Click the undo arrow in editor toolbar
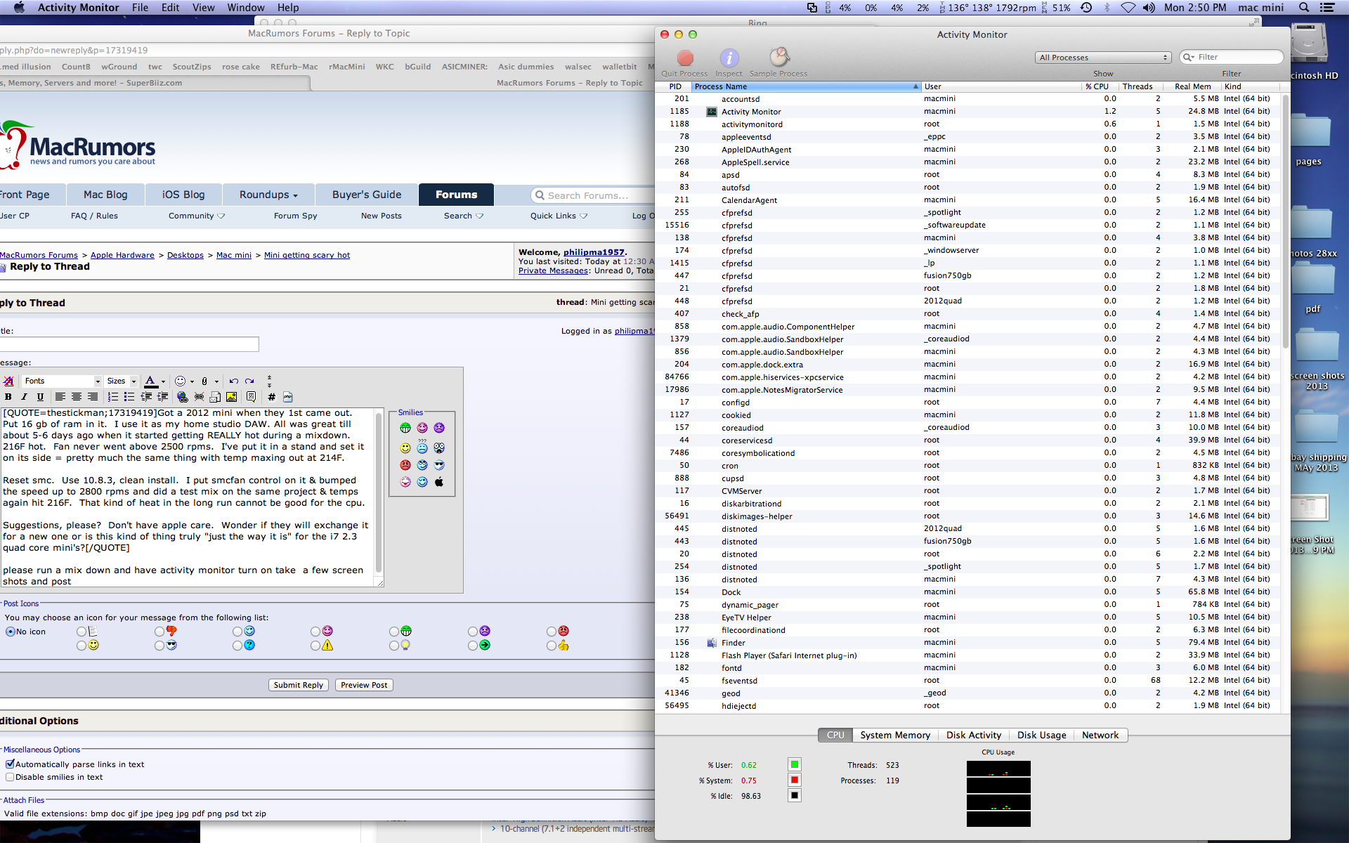Screen dimensions: 1349x843 coord(234,381)
